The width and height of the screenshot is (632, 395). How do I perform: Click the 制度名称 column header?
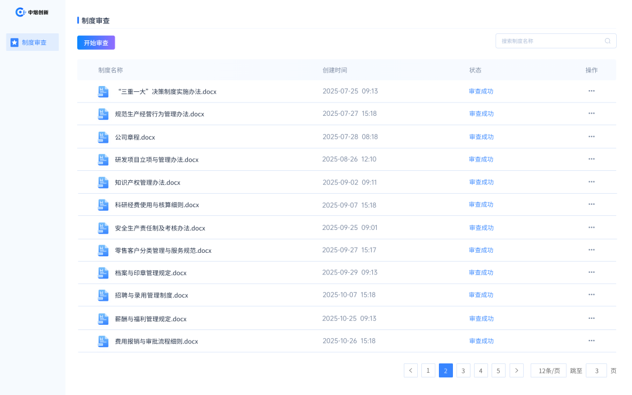(x=111, y=70)
